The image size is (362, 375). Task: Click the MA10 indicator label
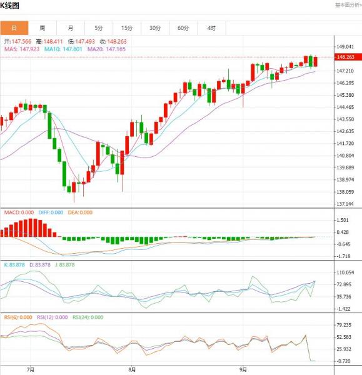point(63,49)
